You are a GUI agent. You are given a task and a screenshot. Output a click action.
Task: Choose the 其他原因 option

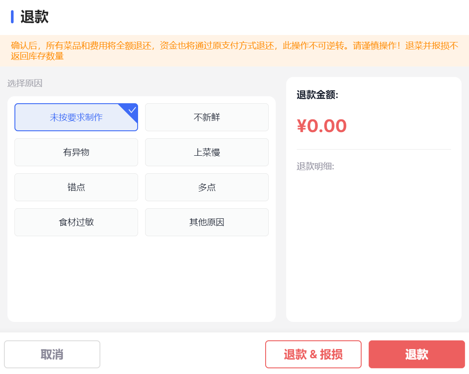tap(206, 222)
